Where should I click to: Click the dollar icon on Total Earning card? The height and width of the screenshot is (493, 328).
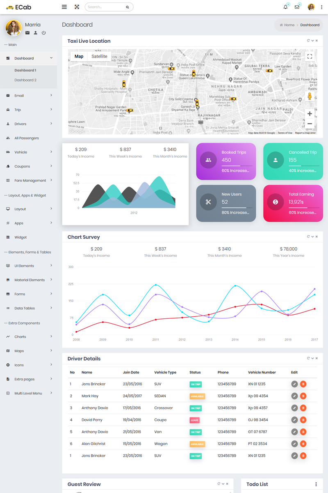coord(276,202)
